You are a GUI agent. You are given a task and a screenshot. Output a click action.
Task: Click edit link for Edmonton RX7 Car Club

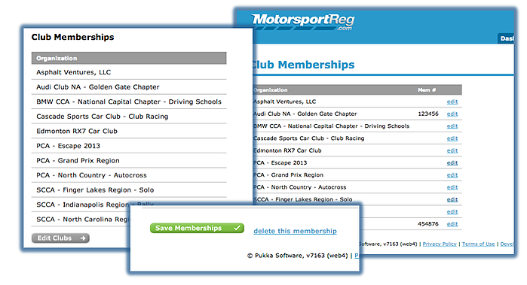tap(452, 150)
